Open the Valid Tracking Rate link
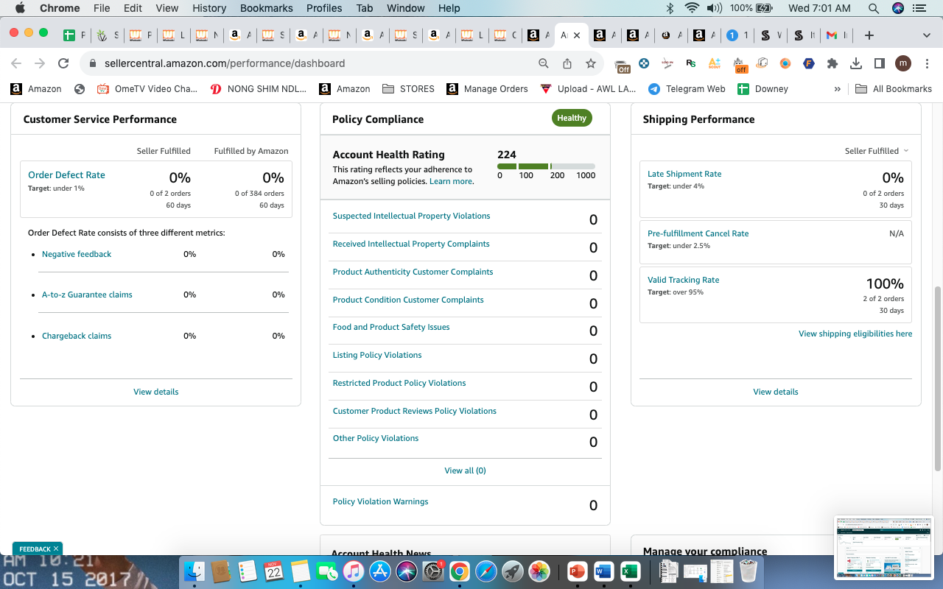 [x=683, y=280]
